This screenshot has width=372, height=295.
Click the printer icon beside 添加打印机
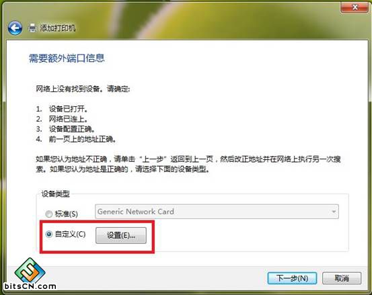32,28
